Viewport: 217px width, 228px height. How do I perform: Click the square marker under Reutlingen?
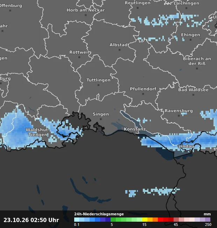pos(138,8)
